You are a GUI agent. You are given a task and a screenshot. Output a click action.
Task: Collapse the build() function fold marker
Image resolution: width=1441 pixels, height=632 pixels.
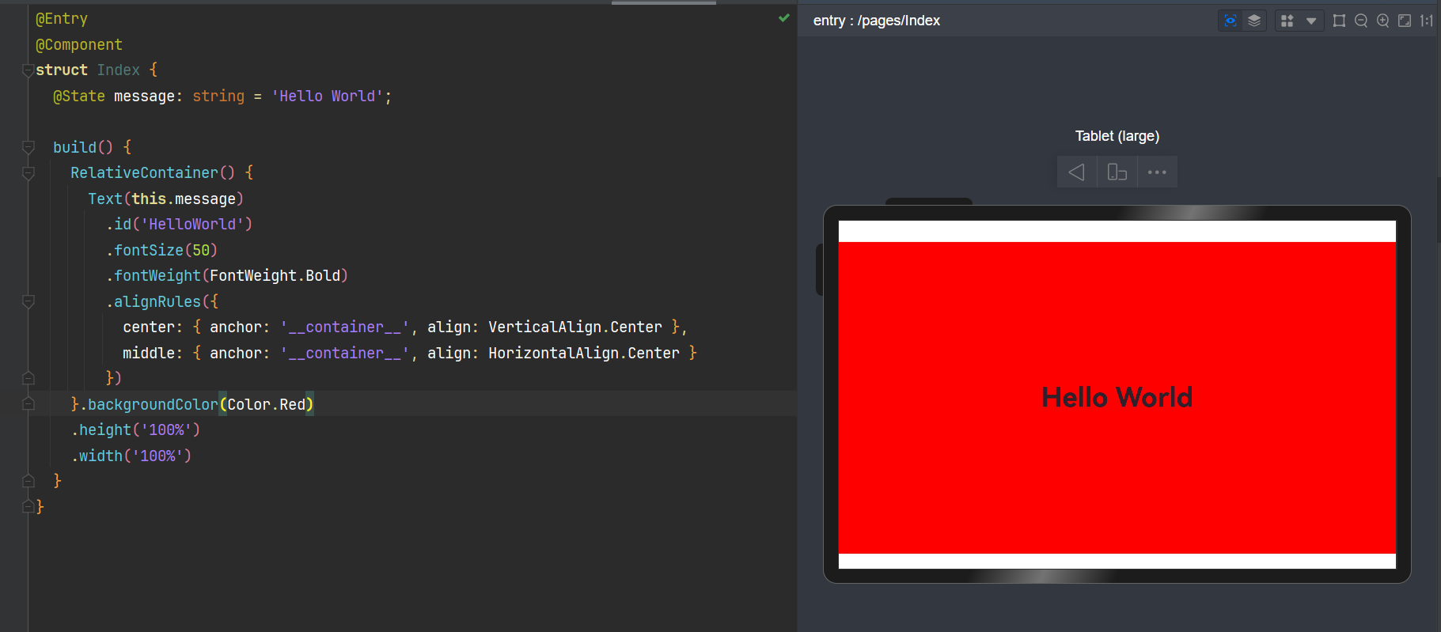pyautogui.click(x=28, y=147)
